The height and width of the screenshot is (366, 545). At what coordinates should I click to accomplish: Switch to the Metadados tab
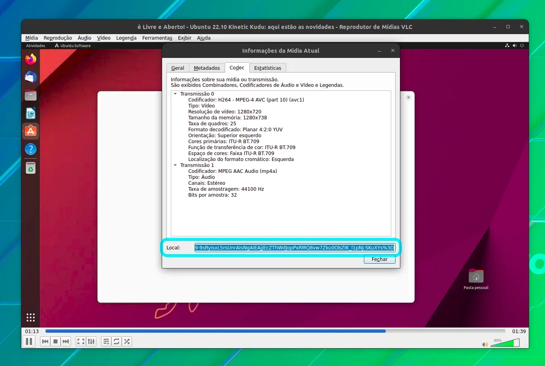point(207,68)
